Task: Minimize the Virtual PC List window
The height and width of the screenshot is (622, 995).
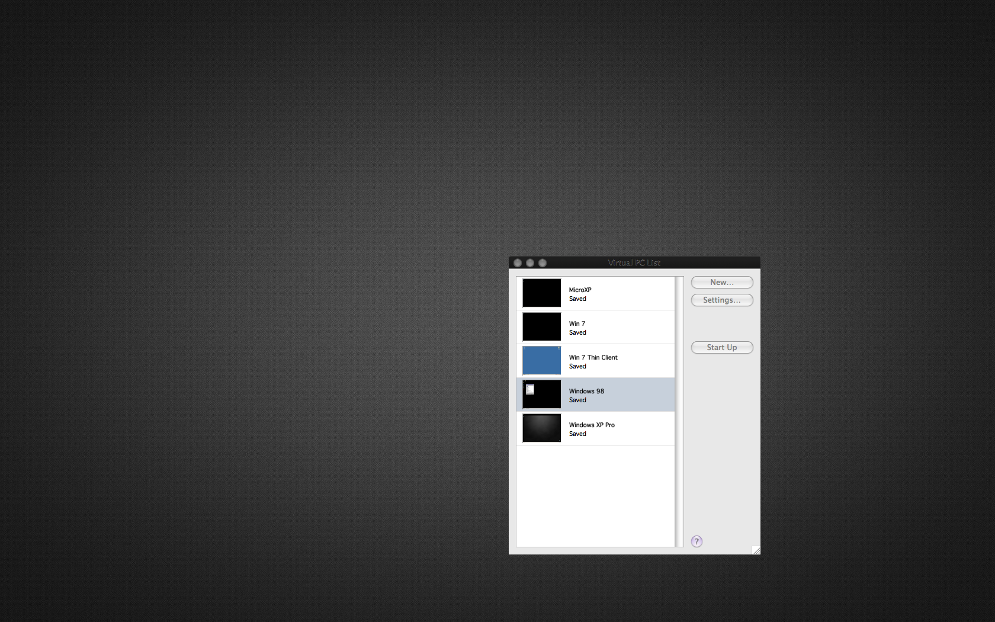Action: point(530,263)
